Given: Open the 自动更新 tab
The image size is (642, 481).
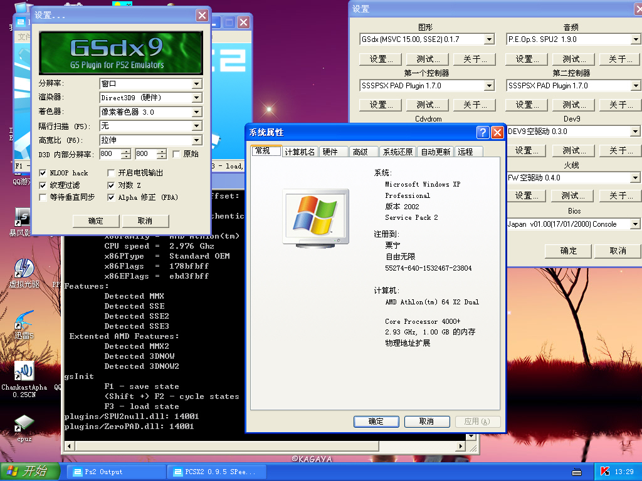Looking at the screenshot, I should 436,152.
